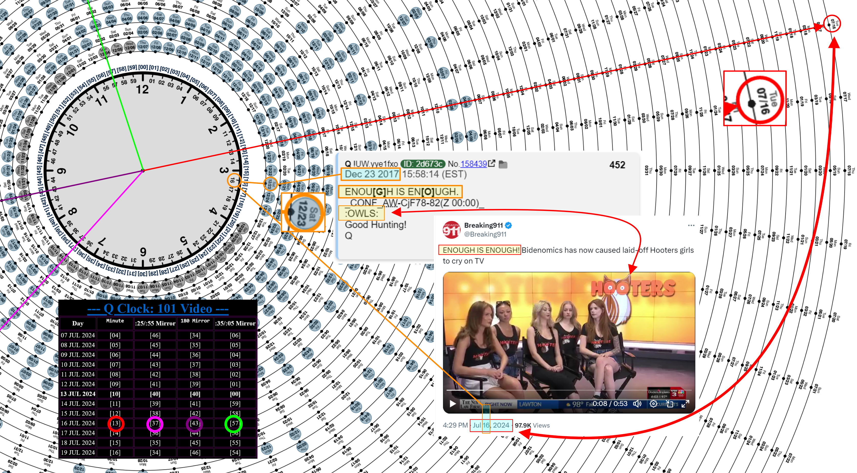Click the Breaking911 display name
The height and width of the screenshot is (473, 857).
[x=483, y=225]
